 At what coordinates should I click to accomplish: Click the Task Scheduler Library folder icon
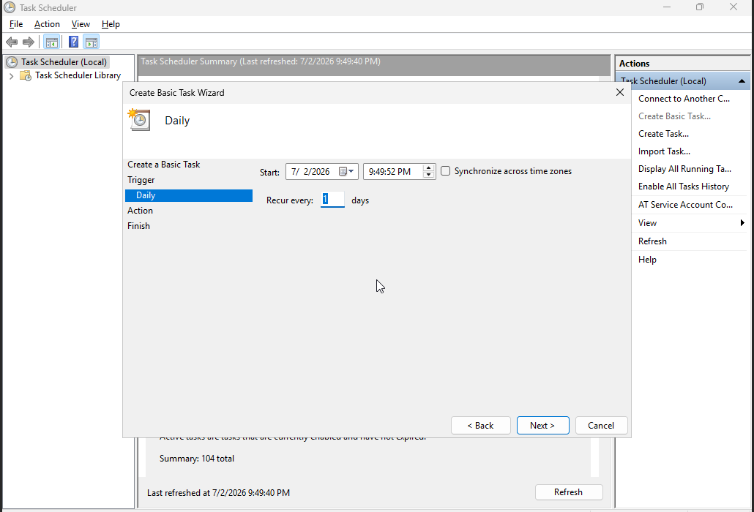(26, 75)
